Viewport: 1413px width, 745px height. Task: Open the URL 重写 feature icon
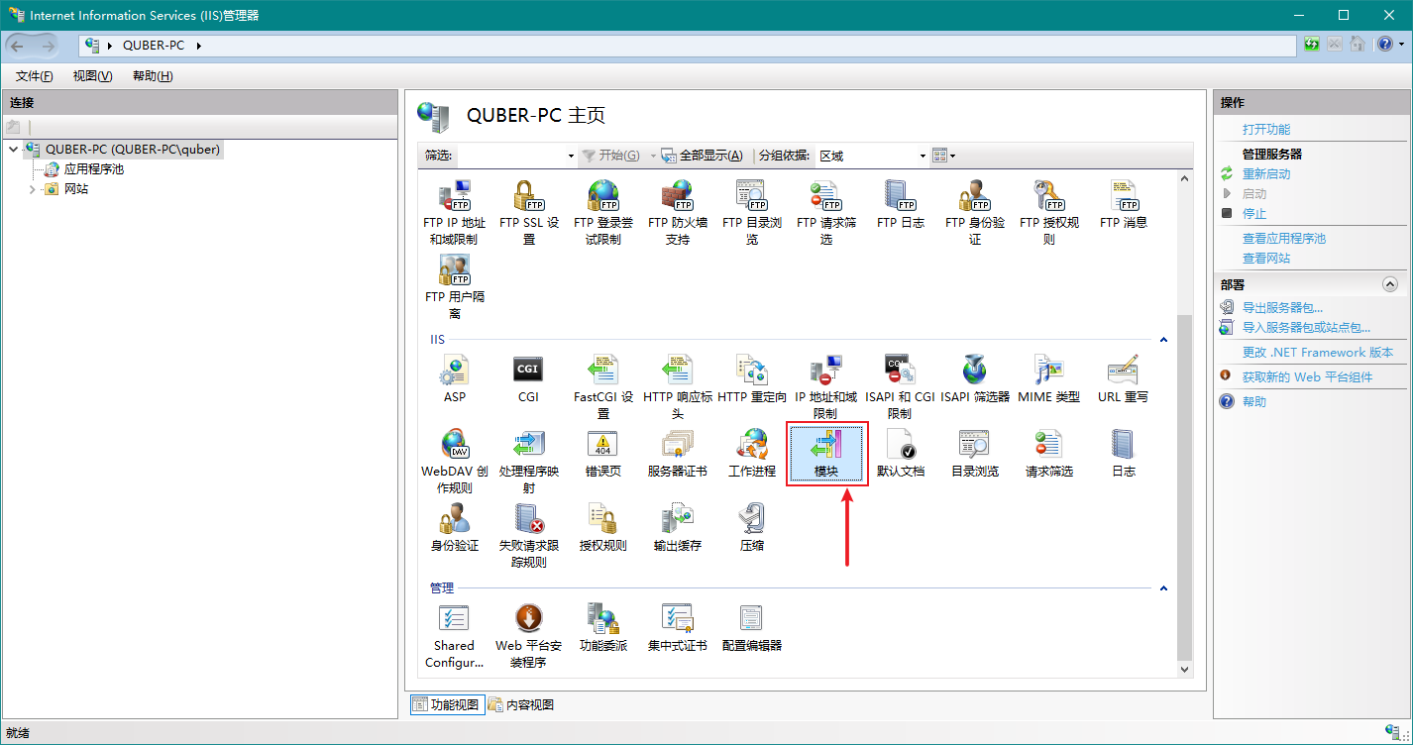[1123, 377]
